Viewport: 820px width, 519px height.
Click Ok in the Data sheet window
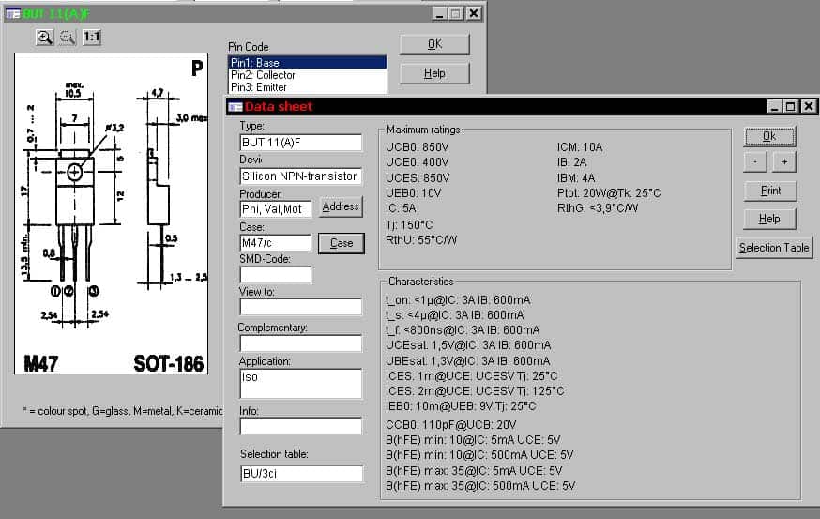coord(769,136)
